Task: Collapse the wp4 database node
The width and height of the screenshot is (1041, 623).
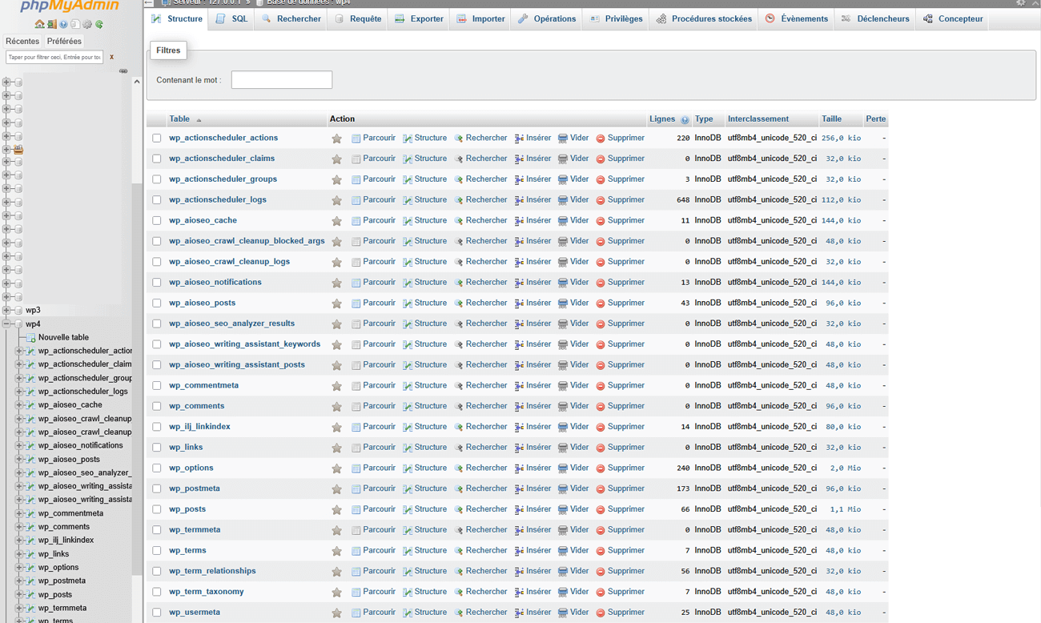Action: coord(6,324)
